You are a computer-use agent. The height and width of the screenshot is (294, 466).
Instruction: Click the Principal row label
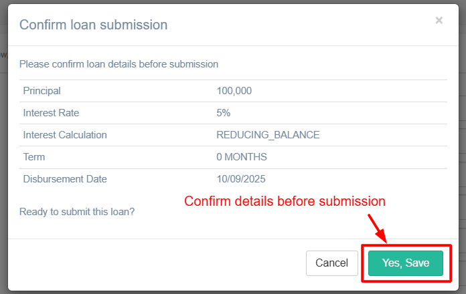click(x=42, y=90)
